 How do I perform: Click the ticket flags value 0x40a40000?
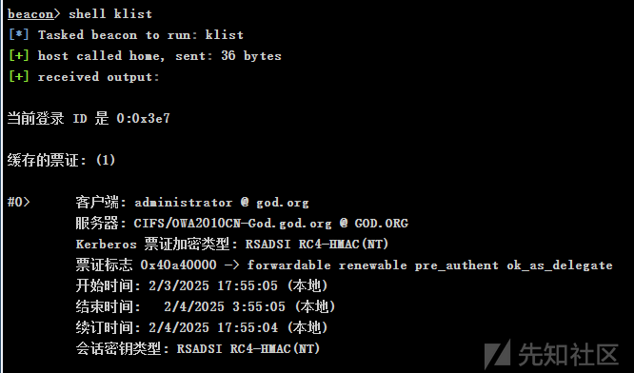pyautogui.click(x=178, y=265)
